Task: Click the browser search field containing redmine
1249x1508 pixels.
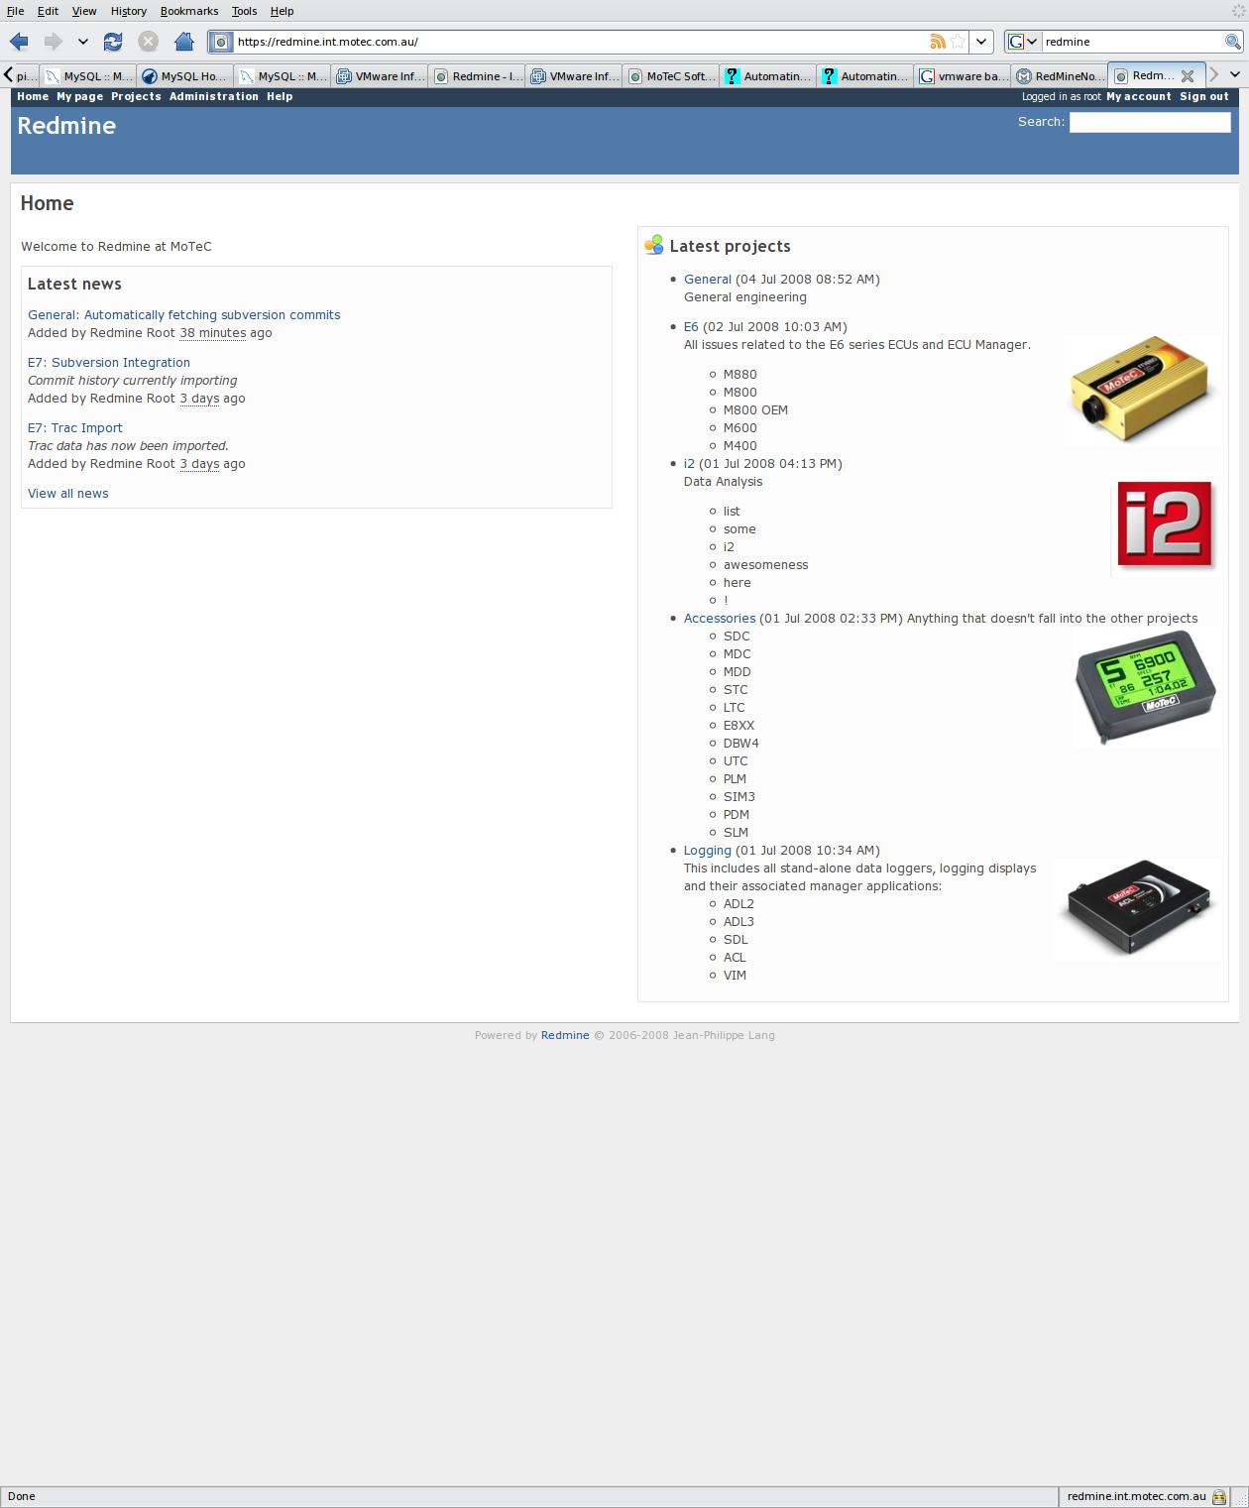Action: [1133, 42]
